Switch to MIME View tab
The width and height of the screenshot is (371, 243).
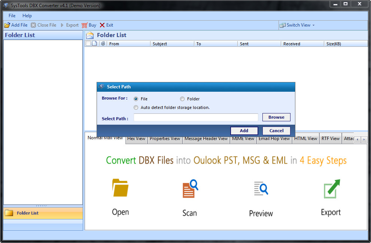point(243,139)
